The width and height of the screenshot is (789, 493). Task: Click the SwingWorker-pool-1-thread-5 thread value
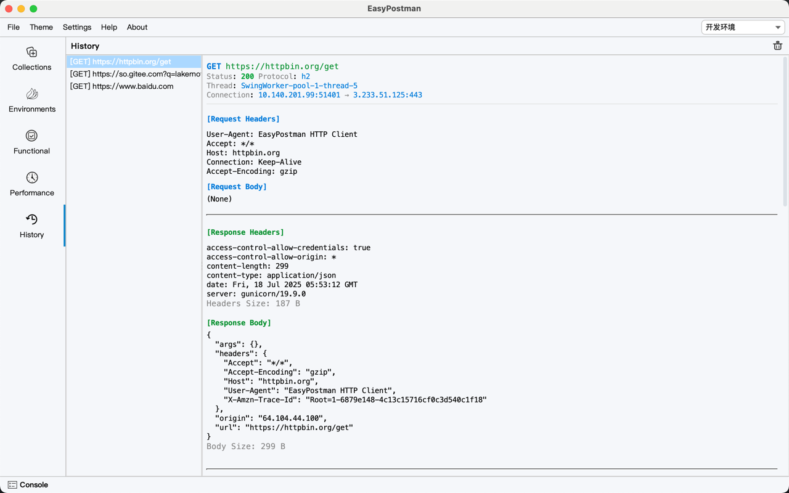(299, 86)
